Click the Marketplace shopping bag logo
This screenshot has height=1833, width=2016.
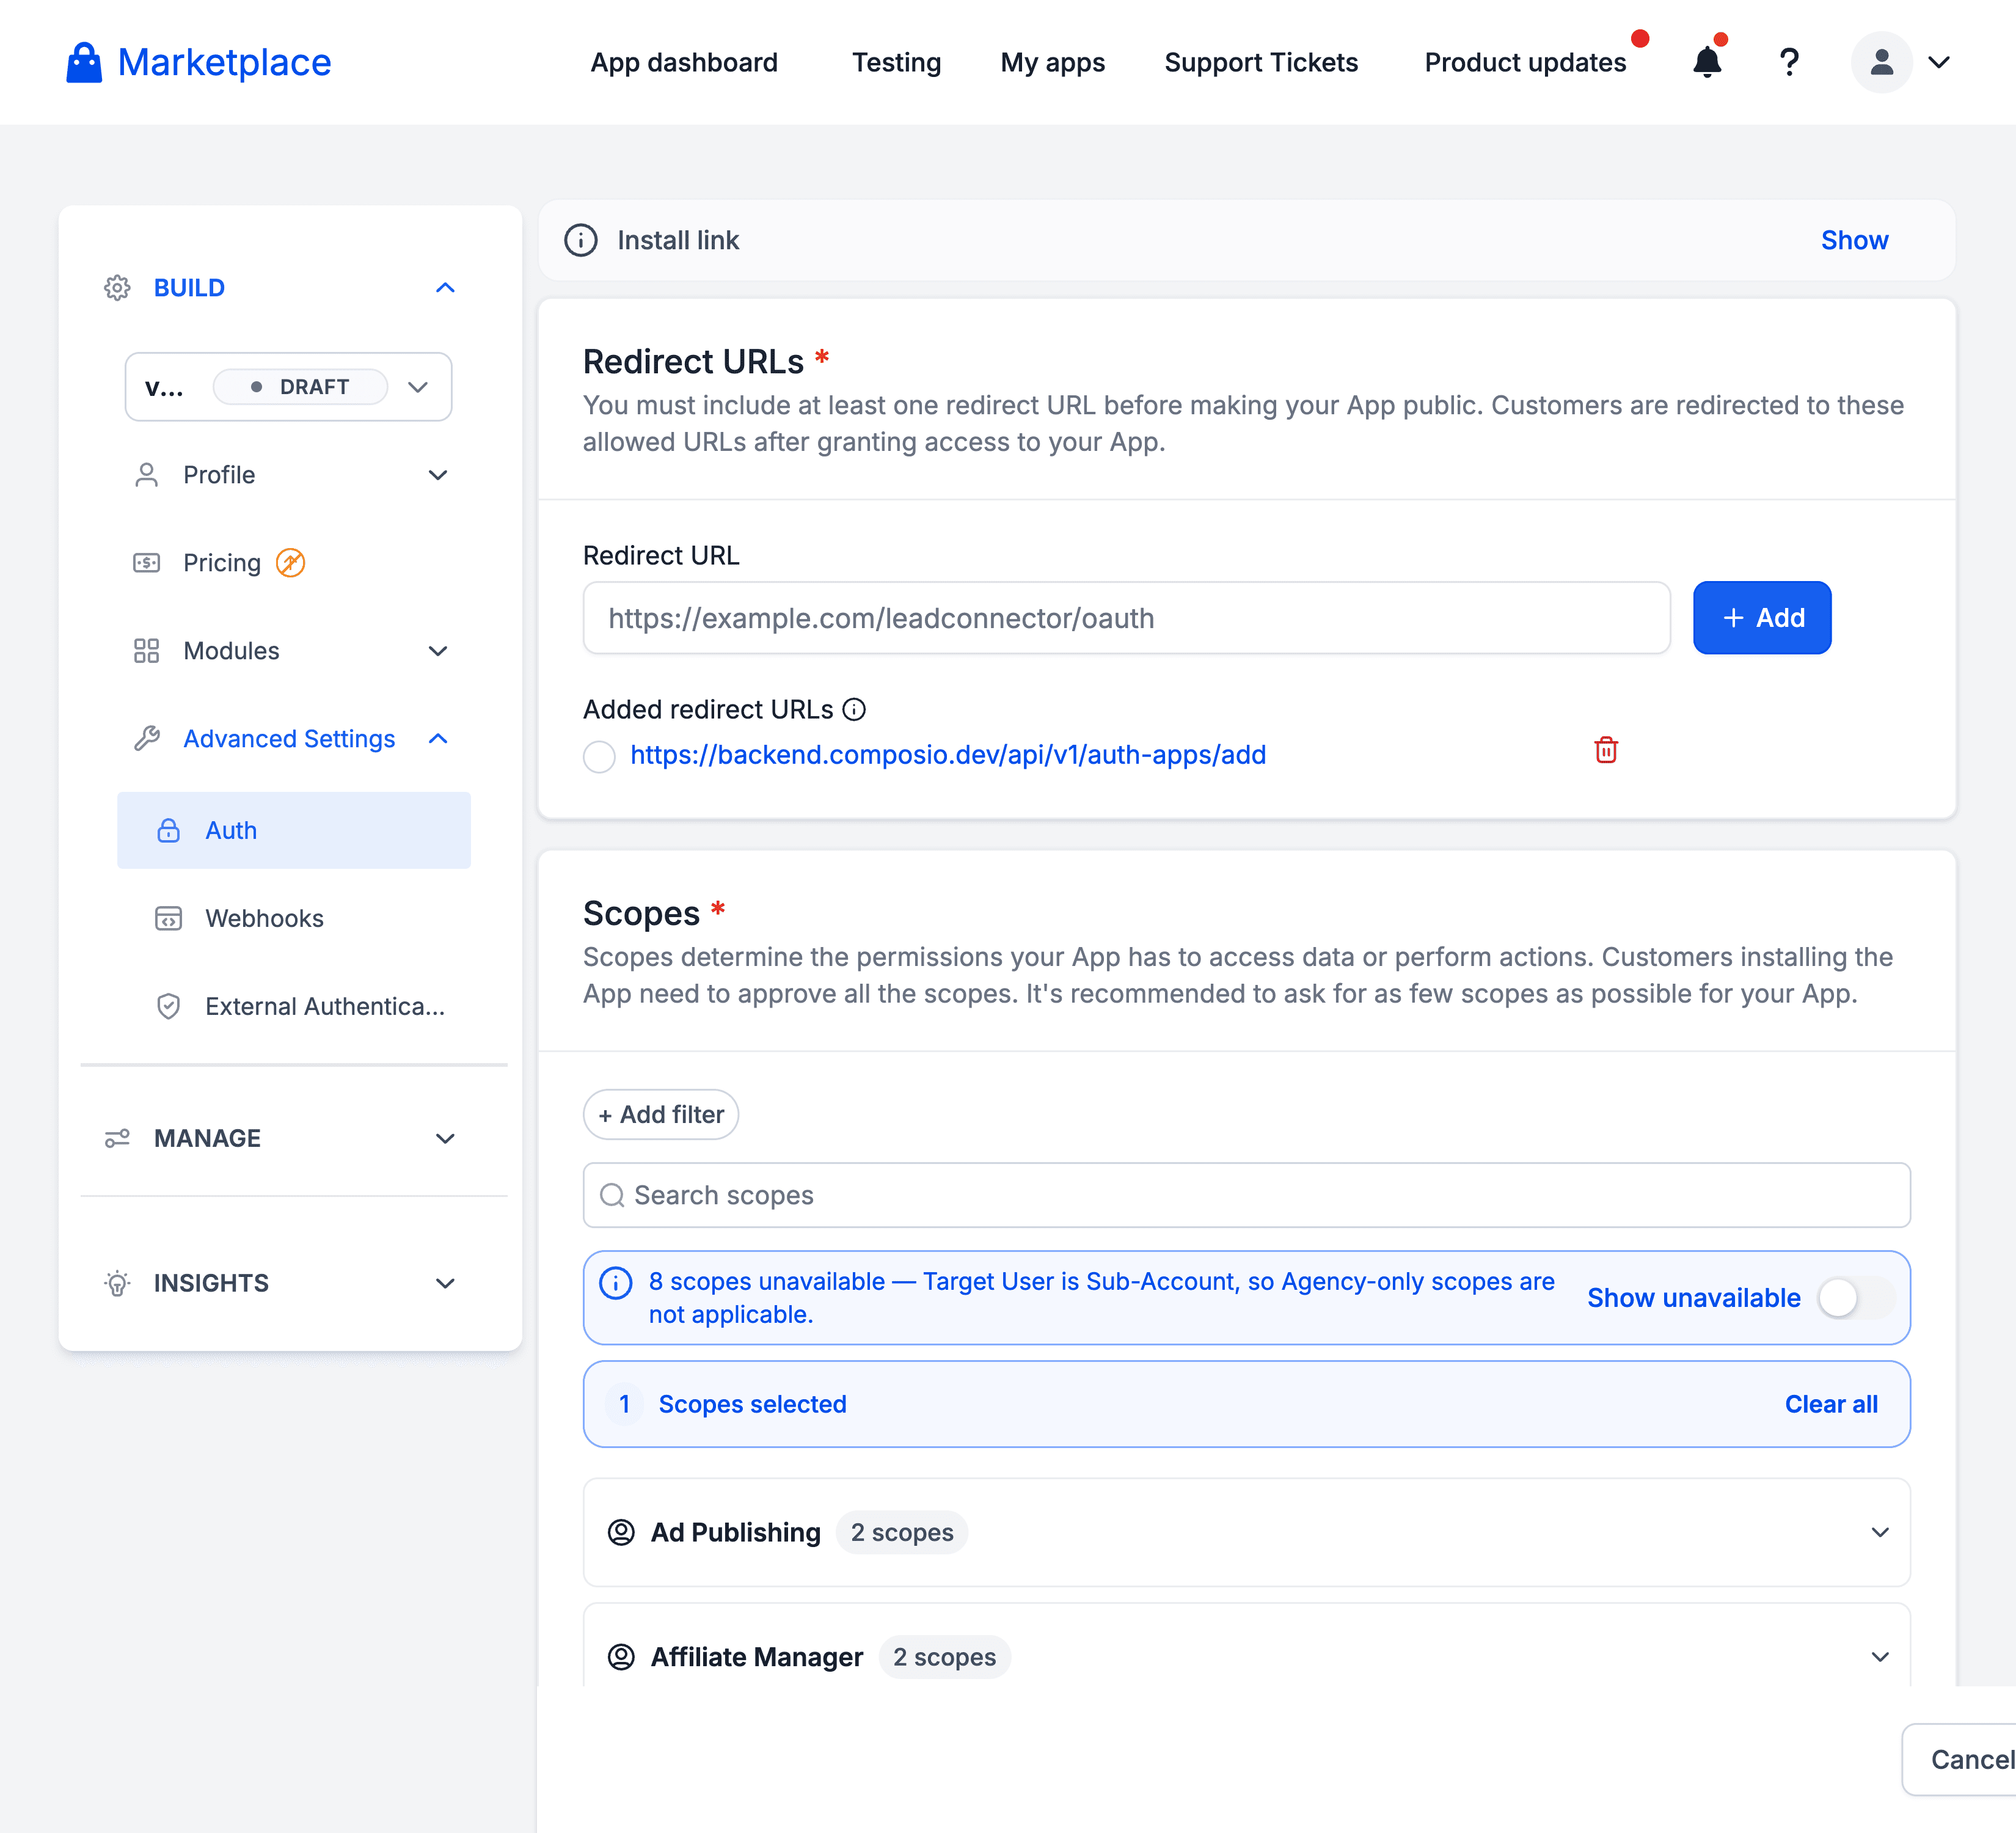point(84,63)
